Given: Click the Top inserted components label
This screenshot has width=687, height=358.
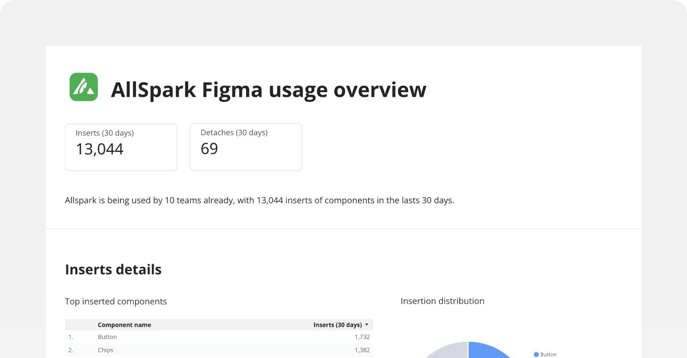Looking at the screenshot, I should (116, 301).
